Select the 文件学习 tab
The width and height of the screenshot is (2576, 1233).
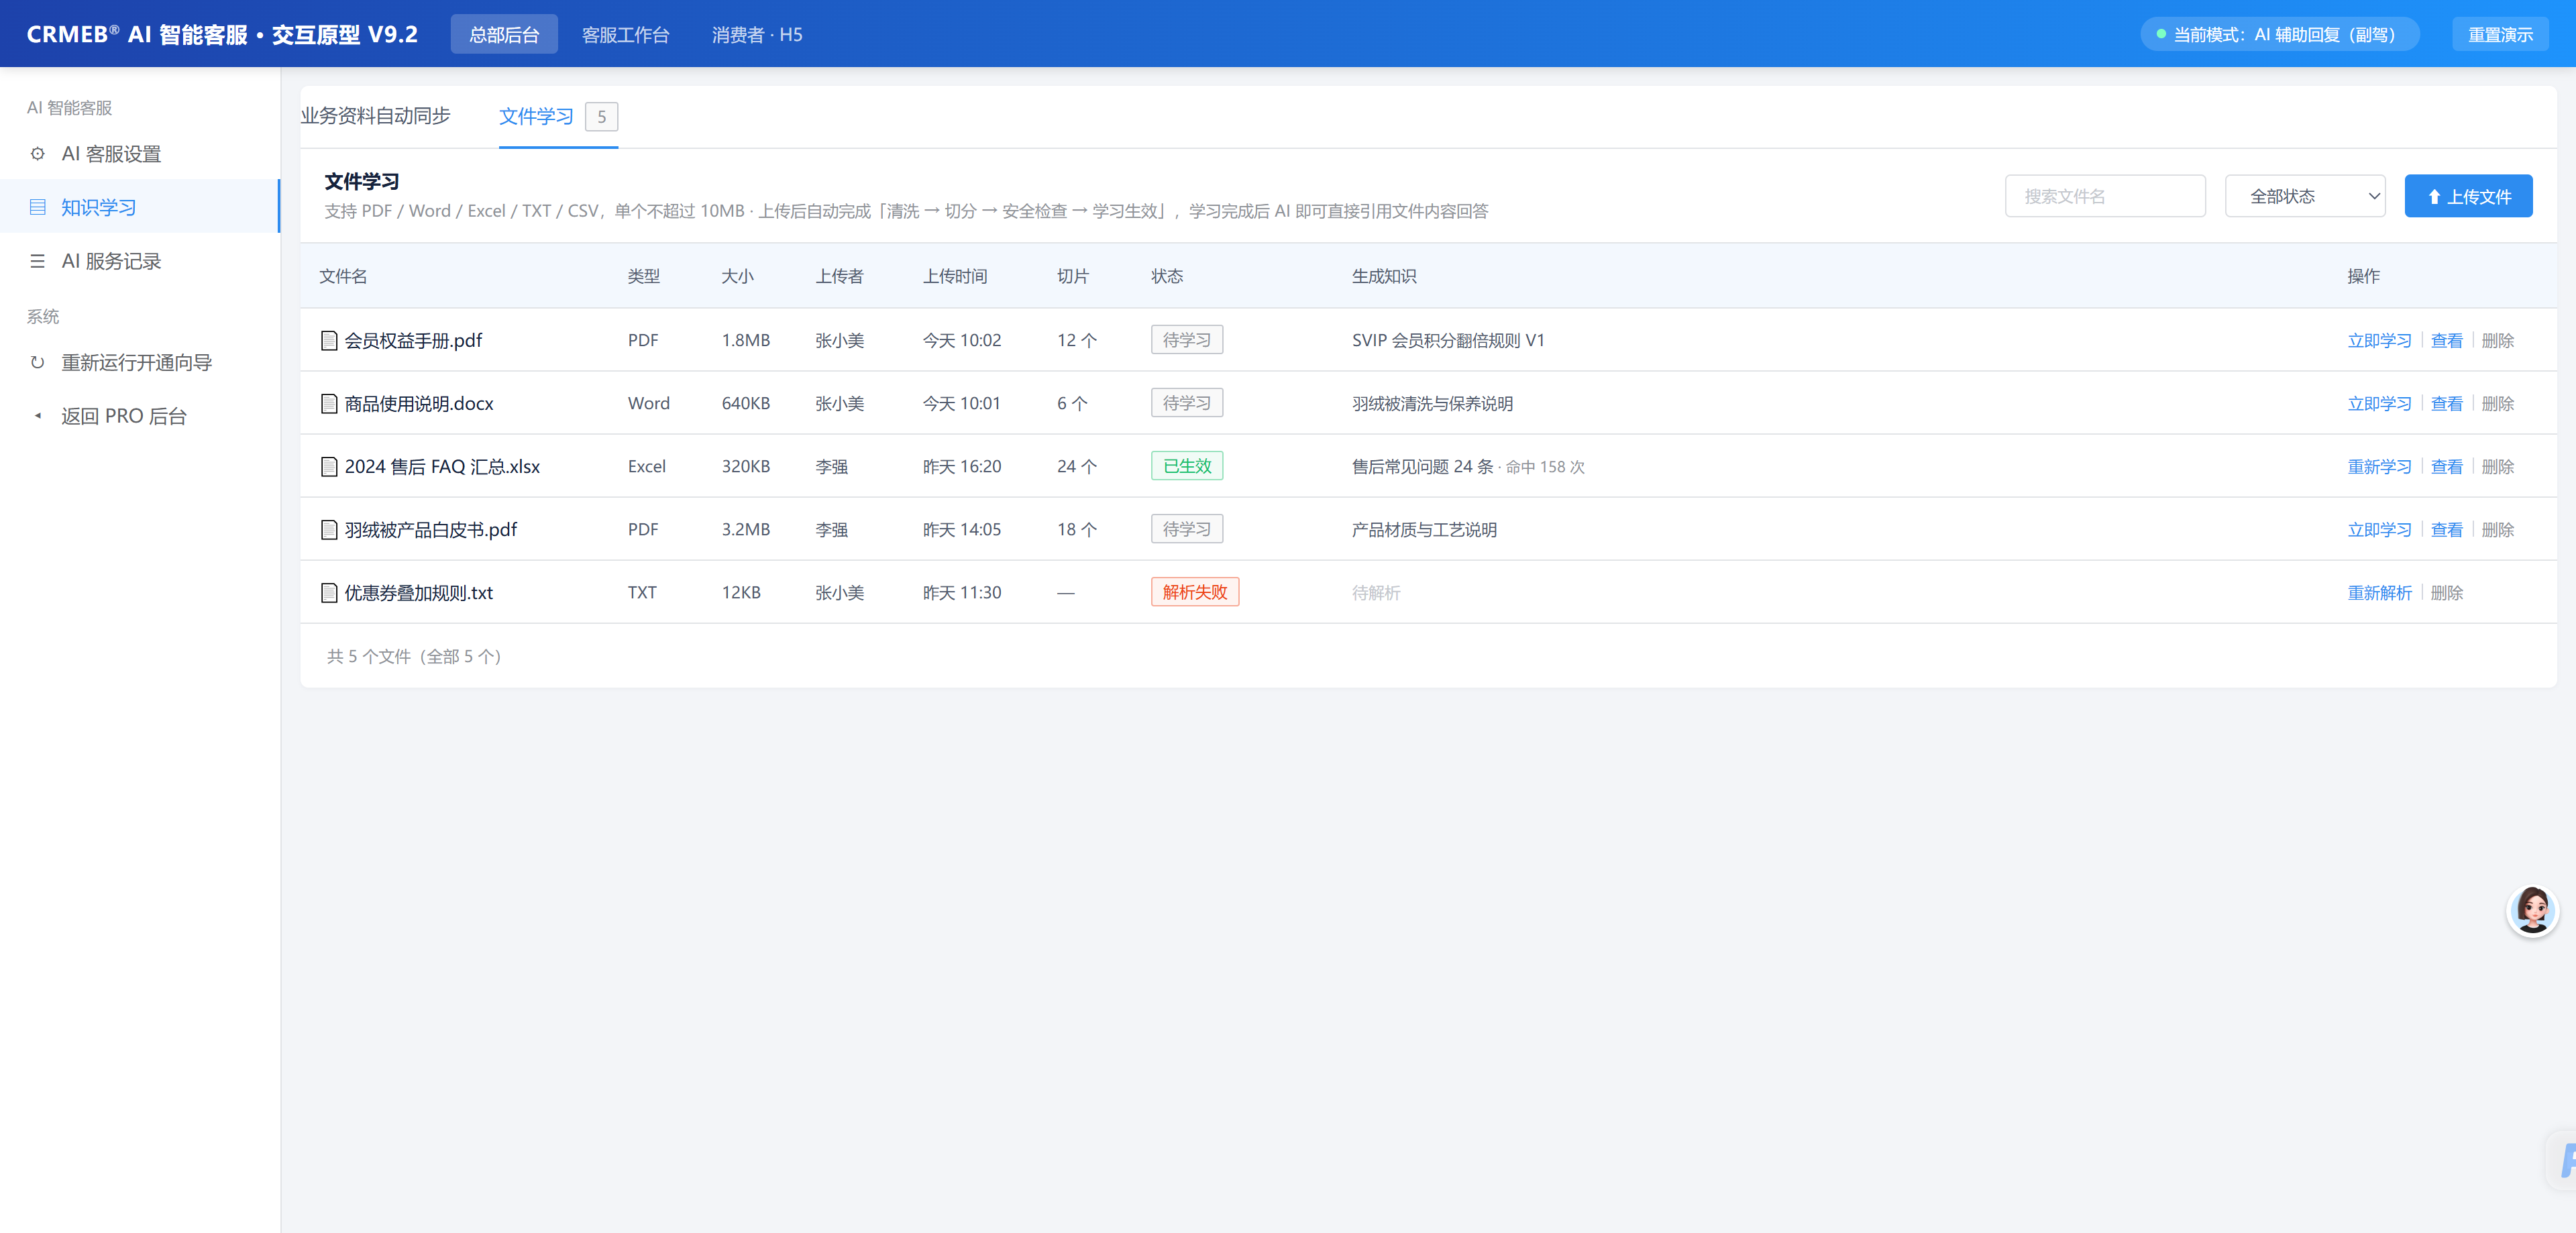(557, 117)
